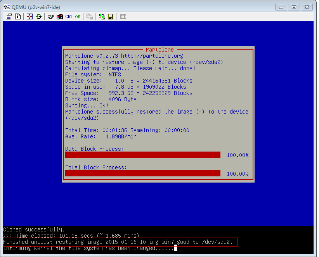Viewport: 319px width, 257px height.
Task: Minimize the QEMU VNC window
Action: [281, 7]
